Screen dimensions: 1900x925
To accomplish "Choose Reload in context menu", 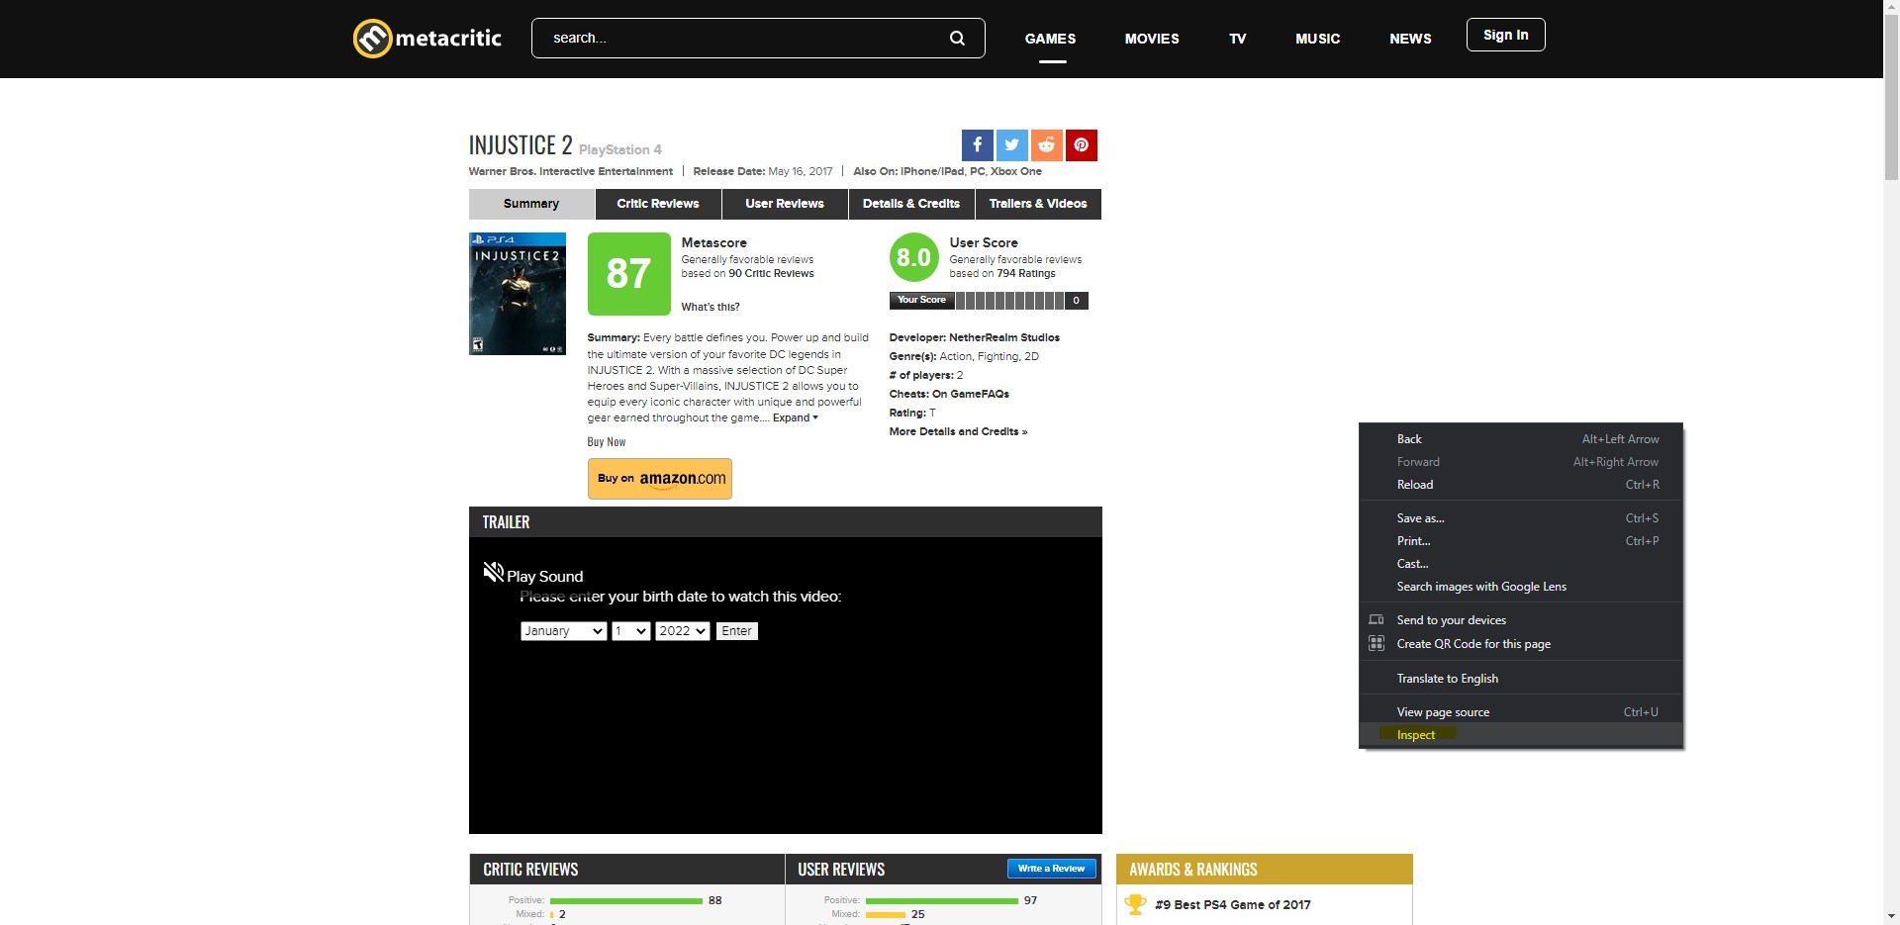I will [x=1521, y=485].
